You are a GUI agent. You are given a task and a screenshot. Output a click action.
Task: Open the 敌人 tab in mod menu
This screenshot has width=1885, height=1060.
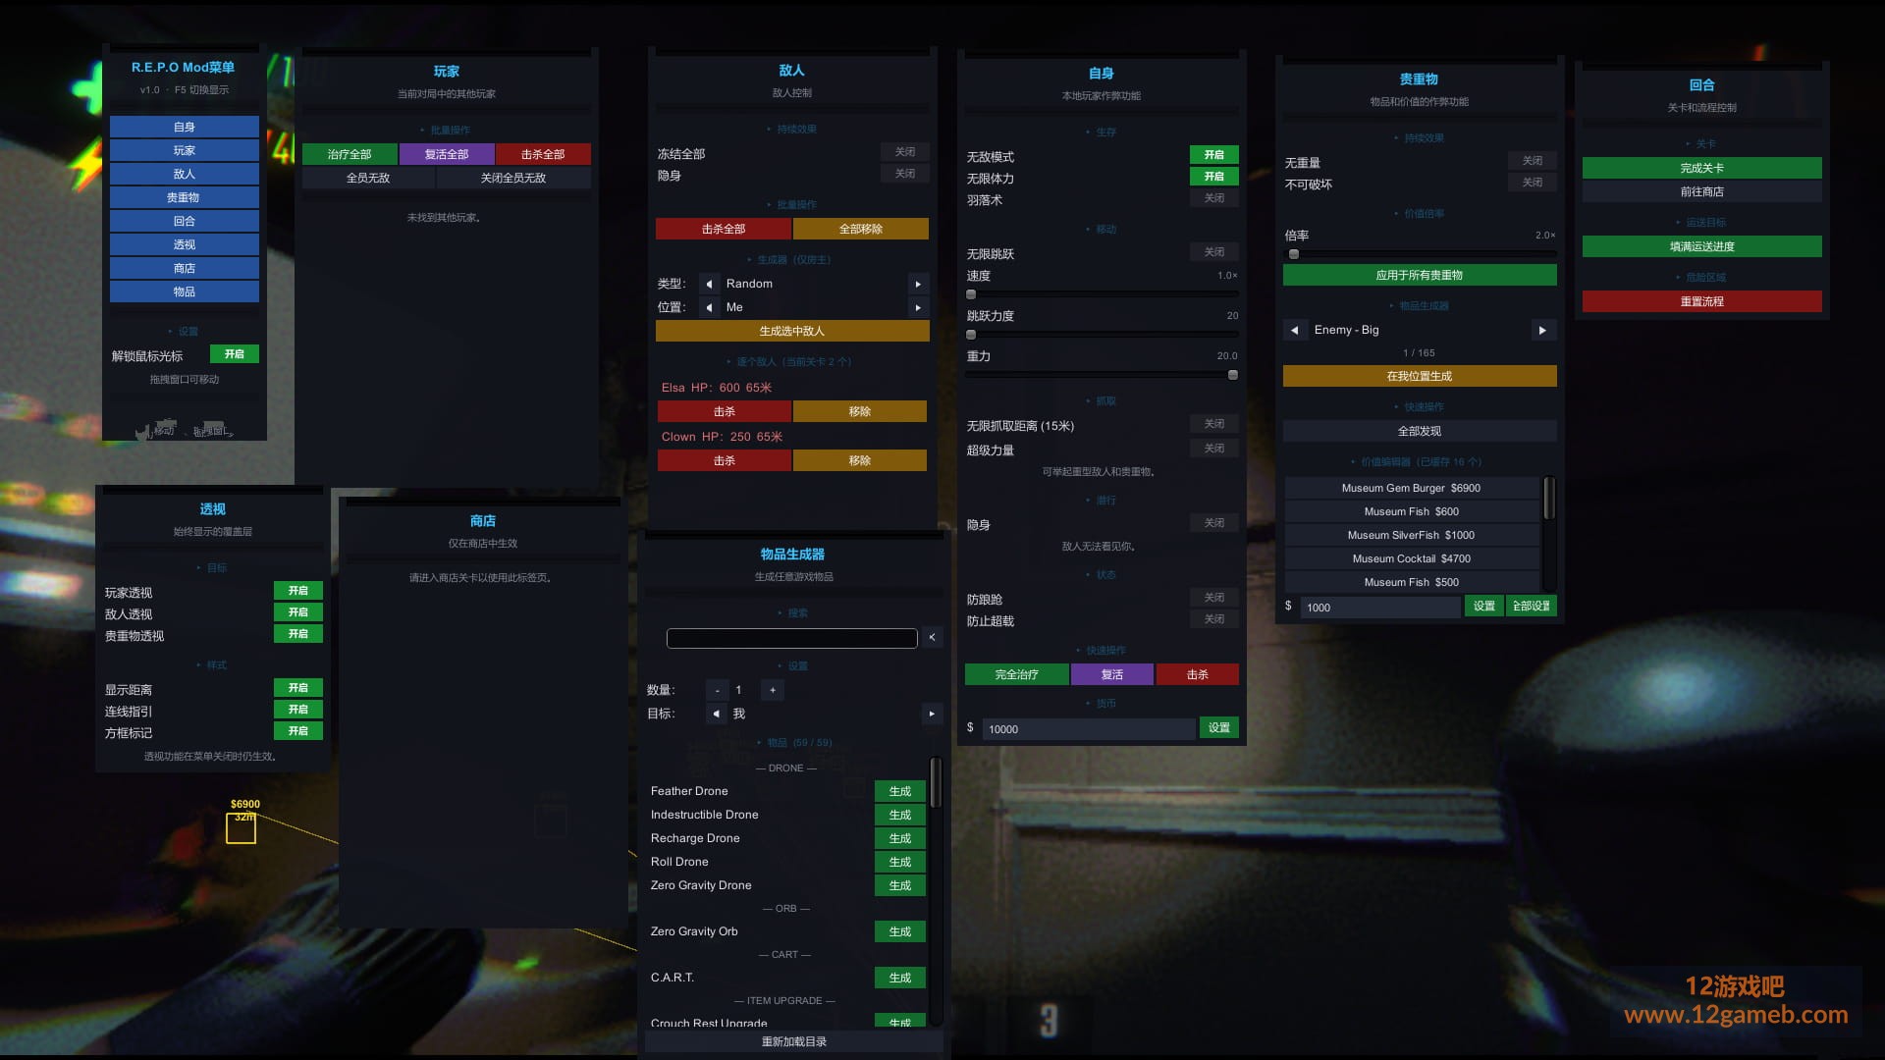point(185,174)
